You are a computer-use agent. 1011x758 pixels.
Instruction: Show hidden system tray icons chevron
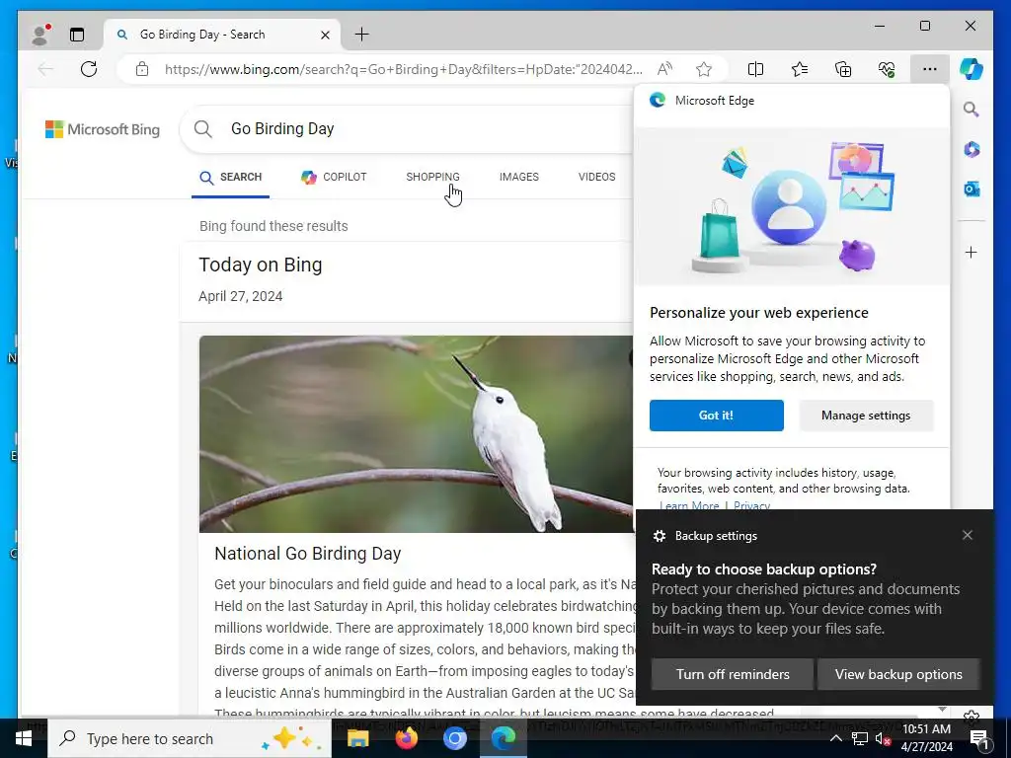coord(835,738)
